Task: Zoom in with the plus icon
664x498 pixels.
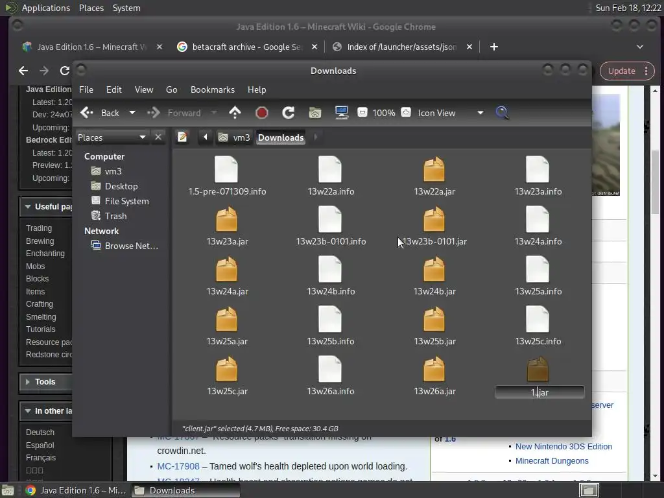Action: [x=406, y=112]
